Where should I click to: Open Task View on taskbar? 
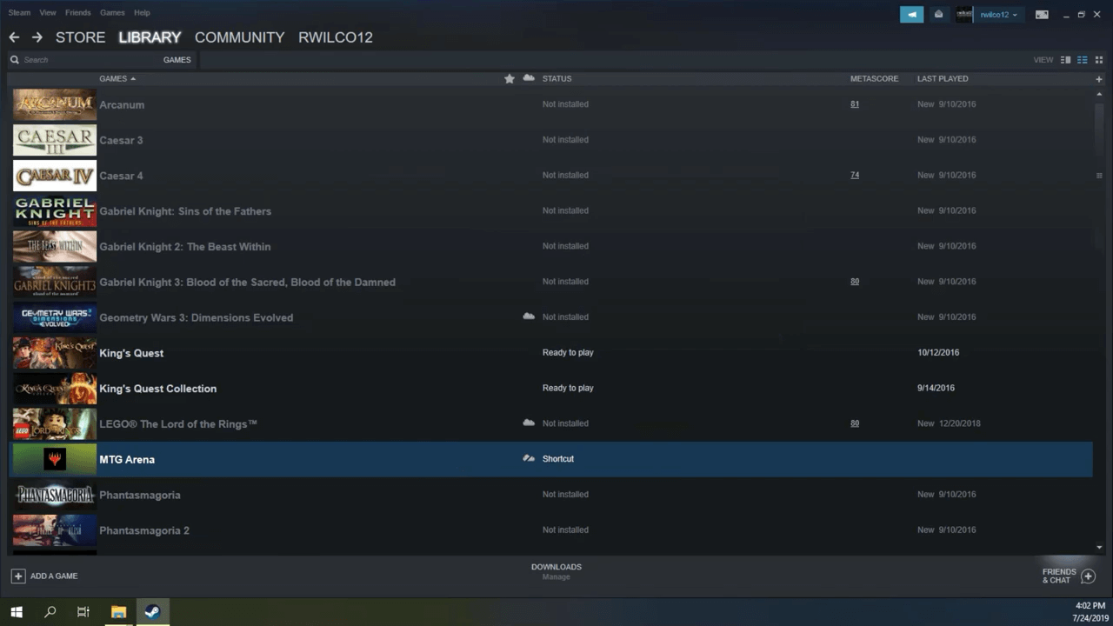pyautogui.click(x=83, y=612)
